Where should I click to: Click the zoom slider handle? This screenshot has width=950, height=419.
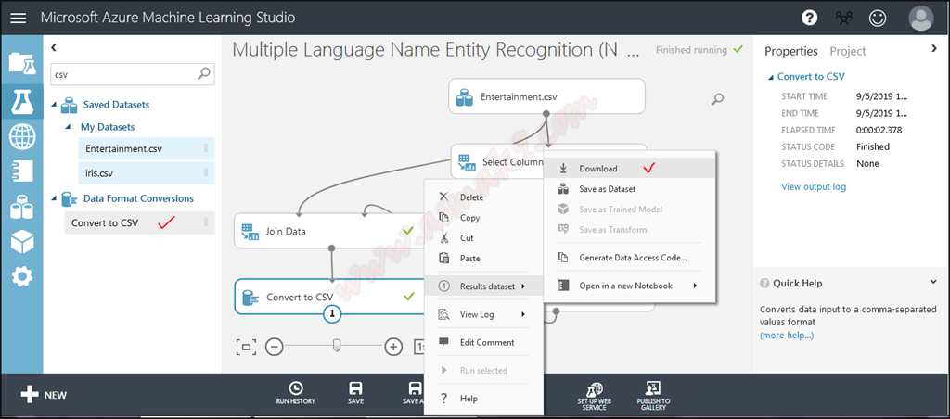337,346
